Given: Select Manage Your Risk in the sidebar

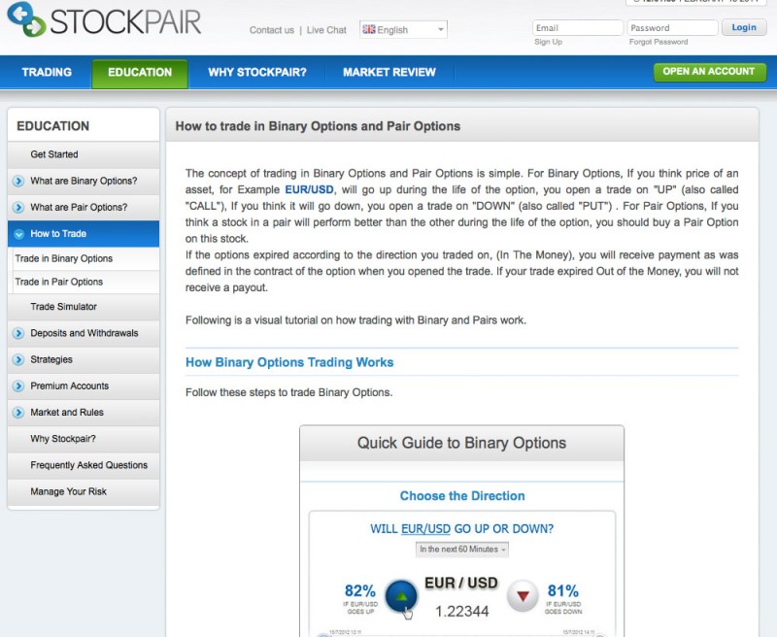Looking at the screenshot, I should click(84, 492).
